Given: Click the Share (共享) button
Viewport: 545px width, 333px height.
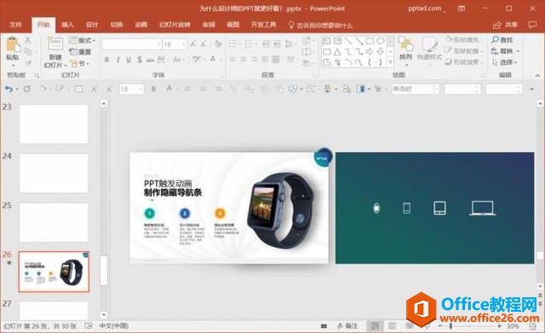Looking at the screenshot, I should [x=505, y=25].
